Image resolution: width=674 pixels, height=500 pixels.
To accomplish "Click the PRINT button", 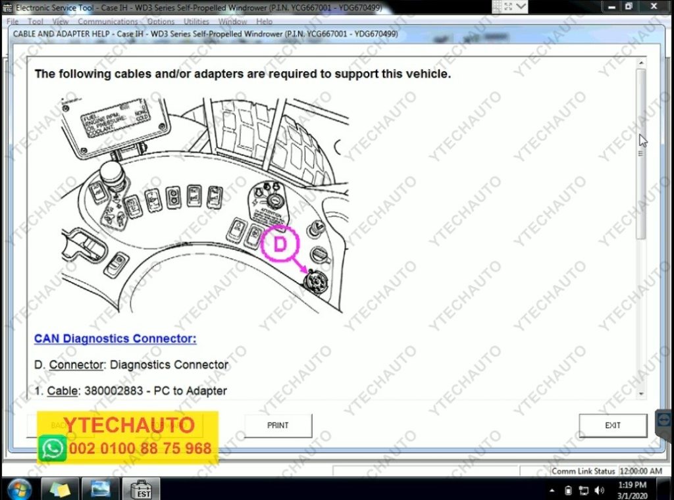I will 278,425.
